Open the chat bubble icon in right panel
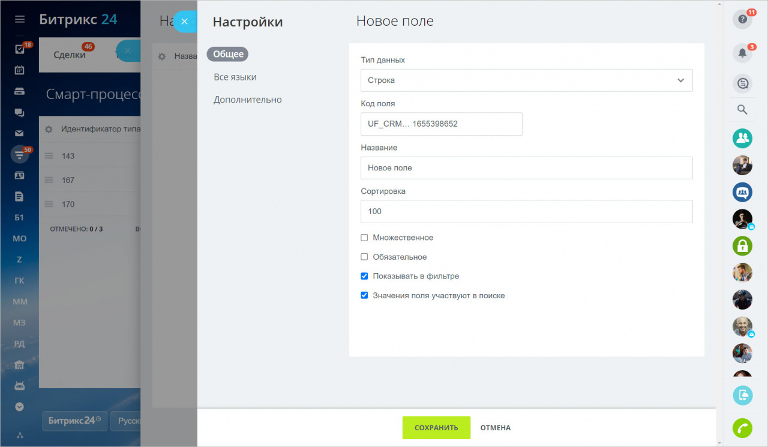This screenshot has height=447, width=768. pyautogui.click(x=743, y=83)
